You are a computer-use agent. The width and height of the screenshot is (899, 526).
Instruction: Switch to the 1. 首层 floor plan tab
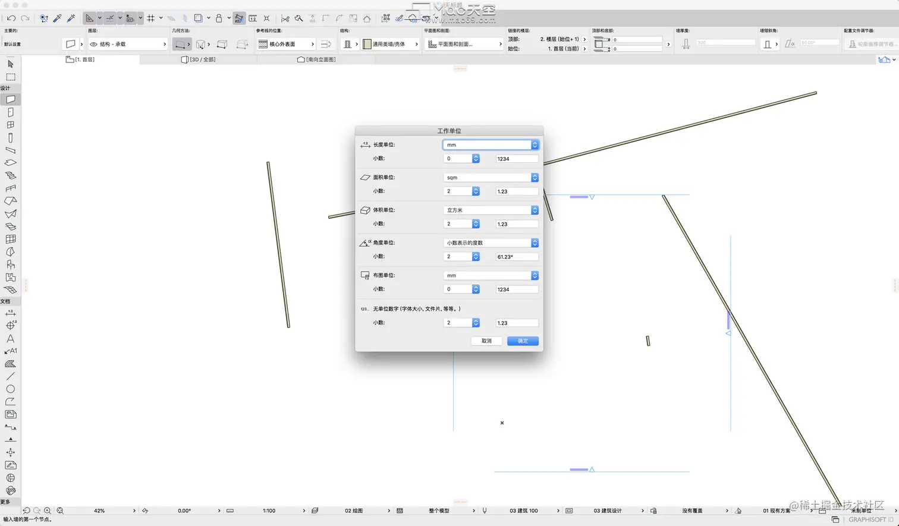coord(80,59)
